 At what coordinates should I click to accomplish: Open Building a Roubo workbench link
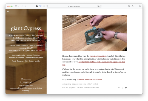click(34, 58)
